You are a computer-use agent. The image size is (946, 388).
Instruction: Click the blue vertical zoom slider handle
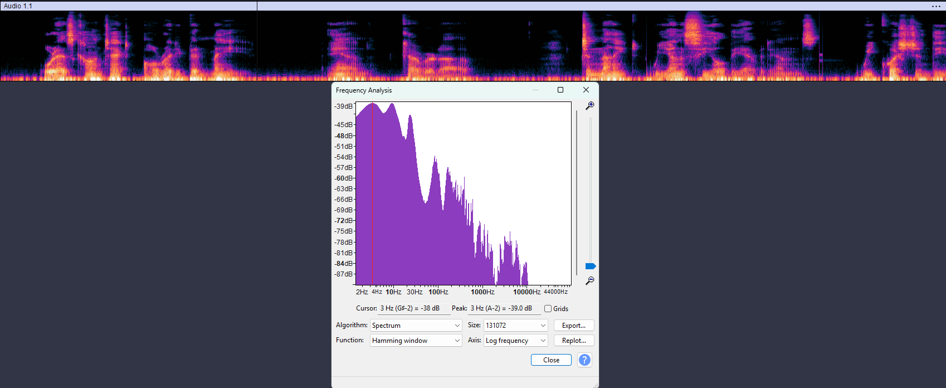tap(591, 266)
